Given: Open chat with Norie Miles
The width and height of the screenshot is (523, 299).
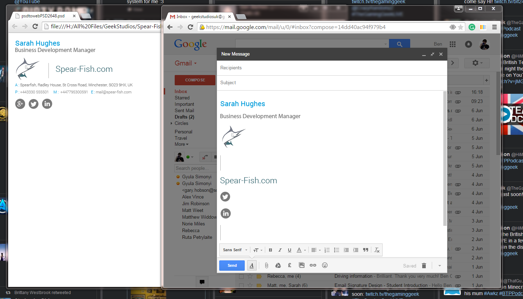Looking at the screenshot, I should click(x=193, y=224).
